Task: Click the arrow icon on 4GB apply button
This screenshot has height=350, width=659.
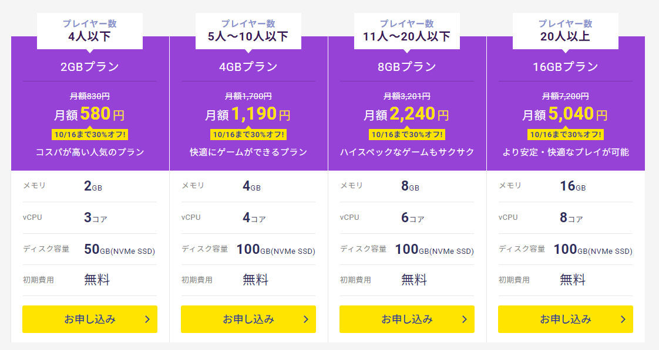Action: (305, 320)
